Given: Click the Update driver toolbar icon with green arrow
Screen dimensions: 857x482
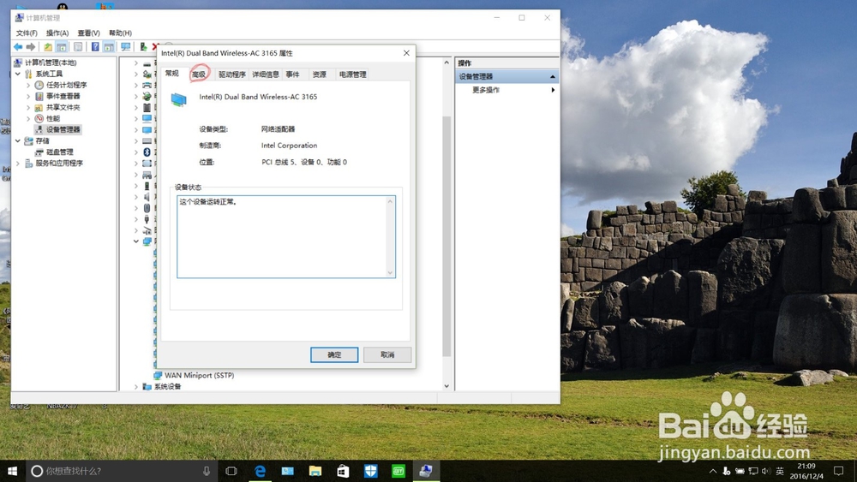Looking at the screenshot, I should (143, 47).
